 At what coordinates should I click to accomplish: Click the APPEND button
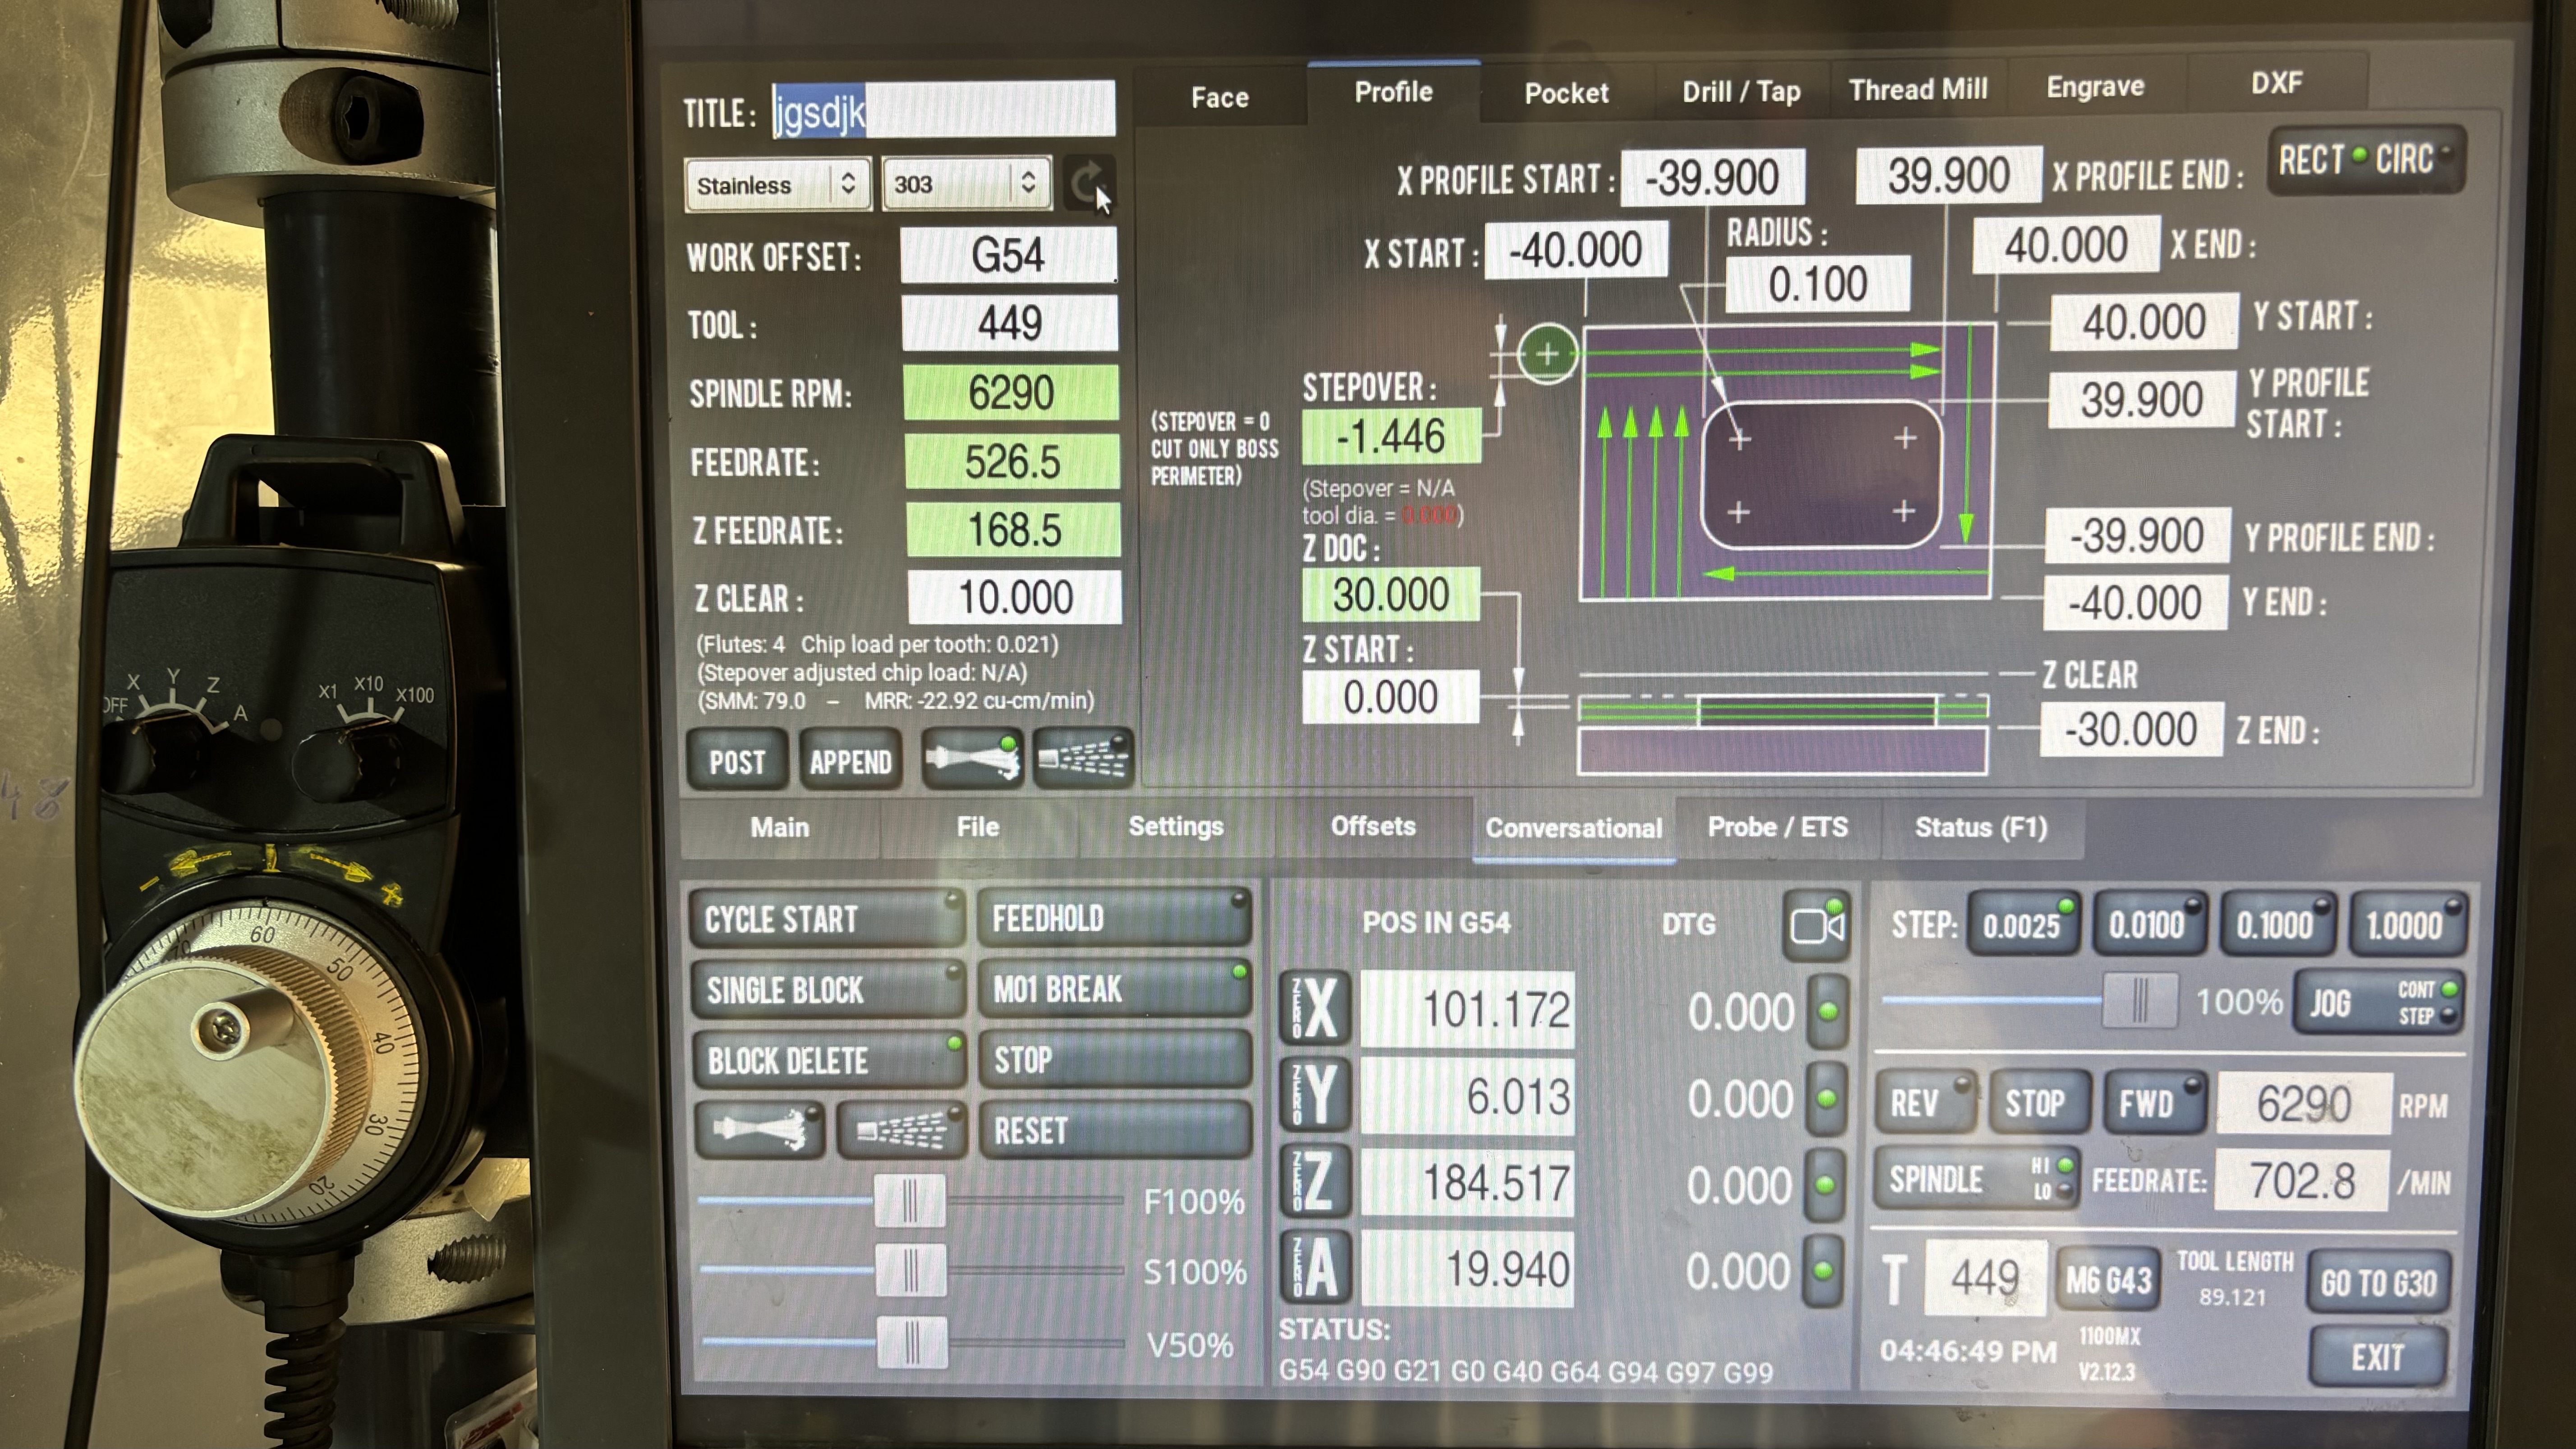[x=851, y=761]
